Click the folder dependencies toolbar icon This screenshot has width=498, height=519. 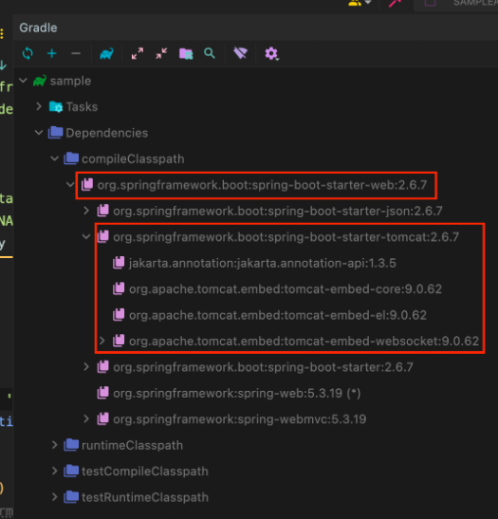(186, 53)
